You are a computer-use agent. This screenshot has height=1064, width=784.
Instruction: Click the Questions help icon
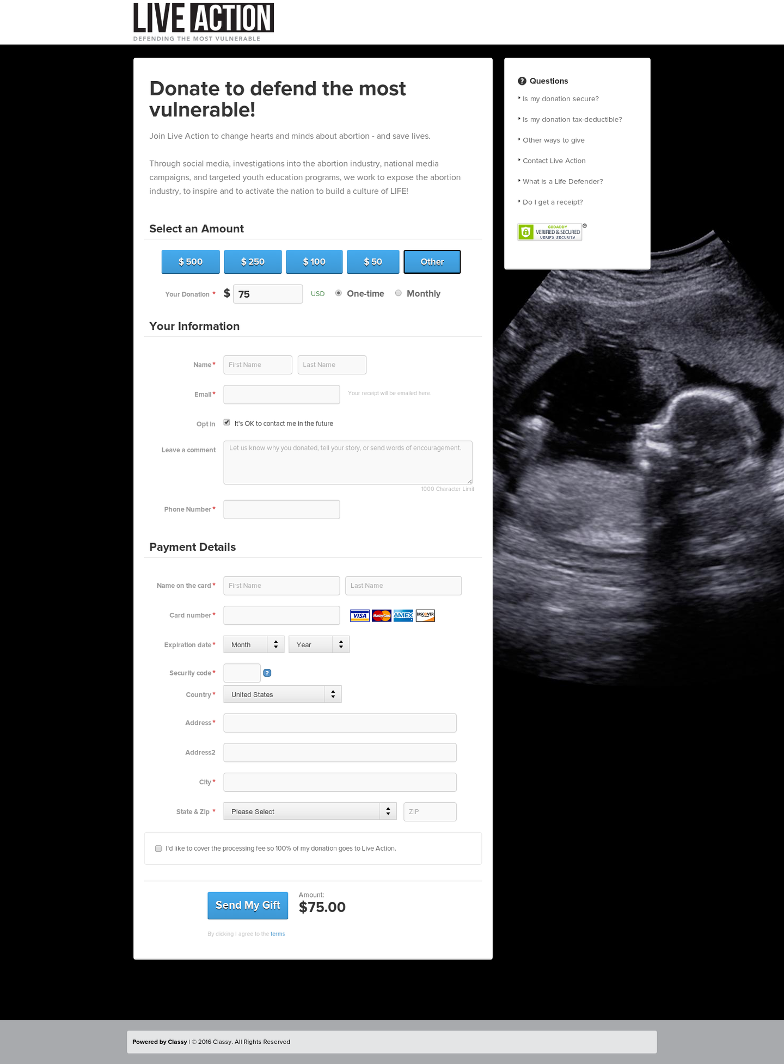coord(522,81)
